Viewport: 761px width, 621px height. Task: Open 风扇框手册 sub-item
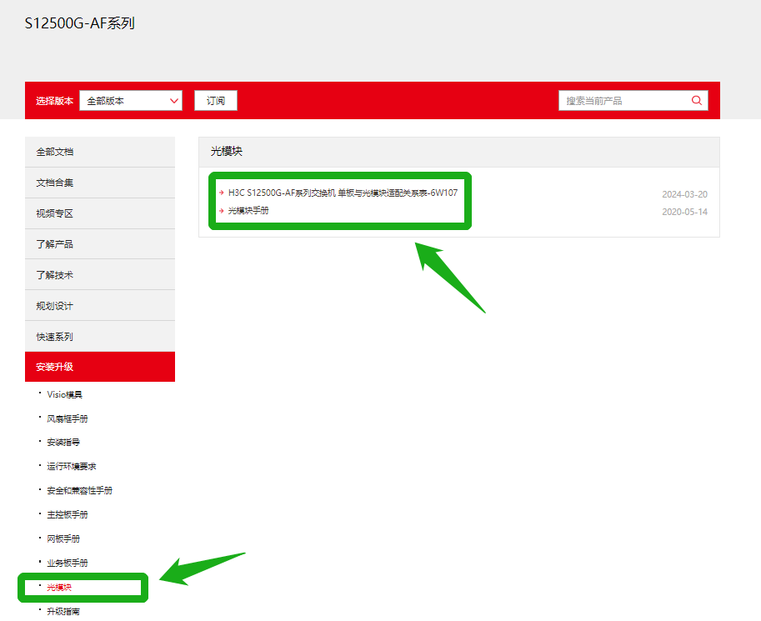[68, 418]
